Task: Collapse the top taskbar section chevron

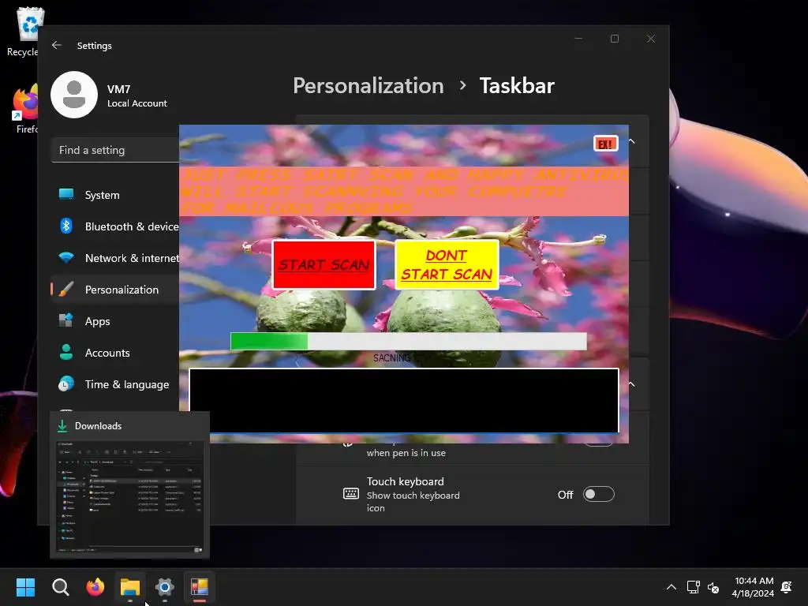Action: click(x=632, y=141)
